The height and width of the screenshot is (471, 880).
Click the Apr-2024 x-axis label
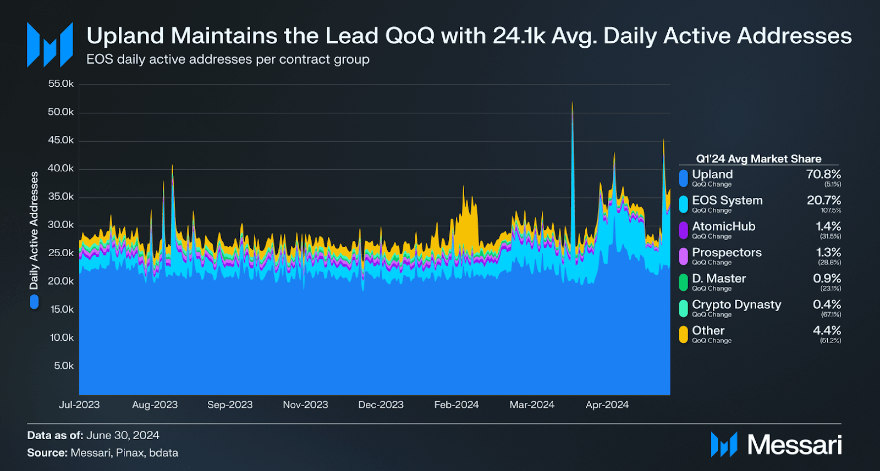[x=607, y=404]
